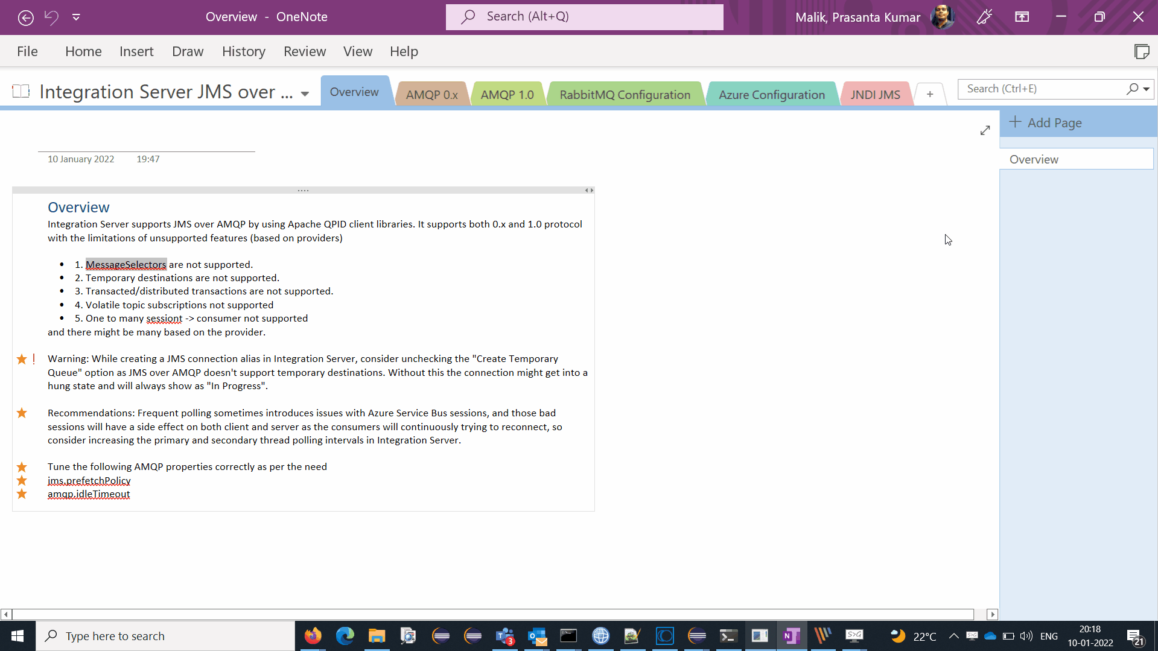Open the Draw ribbon tab
This screenshot has width=1158, height=651.
point(188,51)
